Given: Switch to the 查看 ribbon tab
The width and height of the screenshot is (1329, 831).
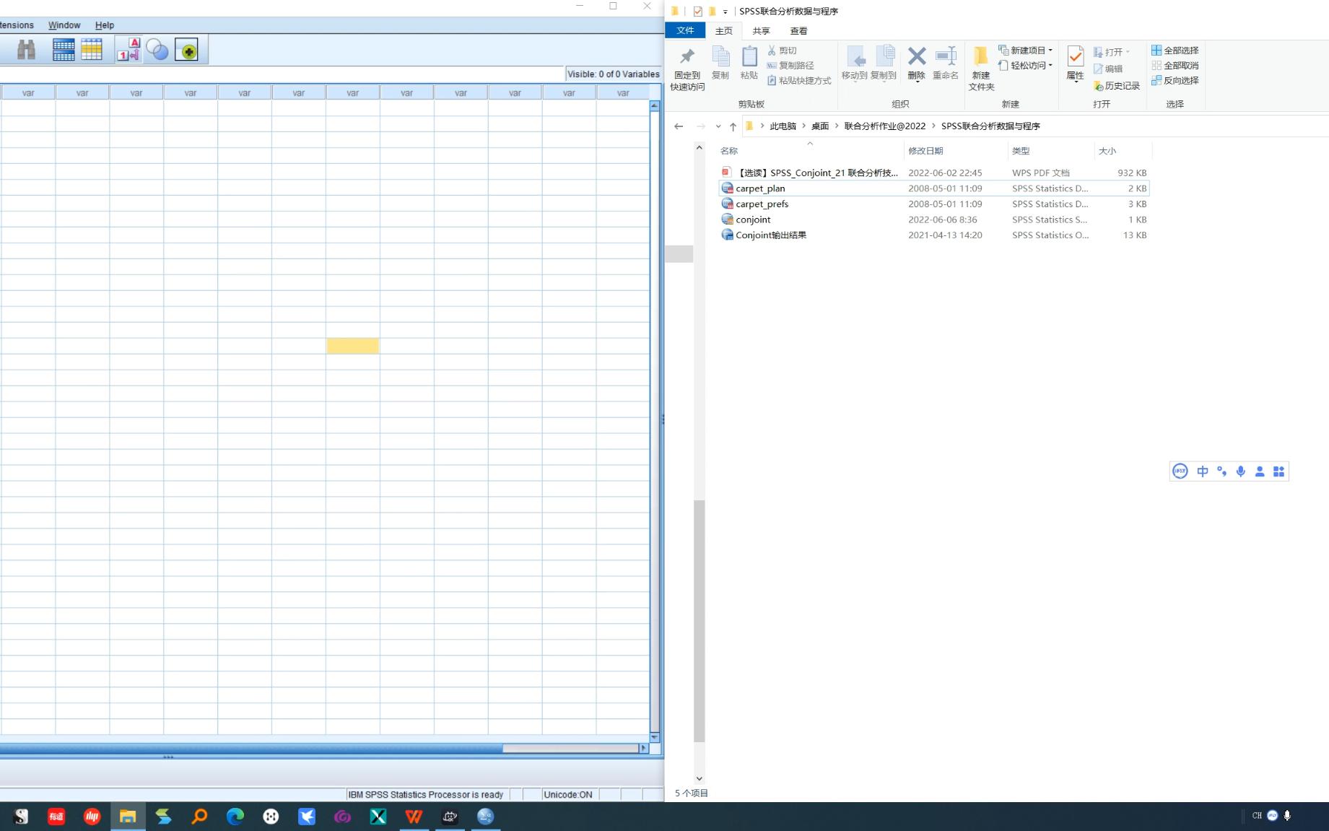Looking at the screenshot, I should coord(799,31).
